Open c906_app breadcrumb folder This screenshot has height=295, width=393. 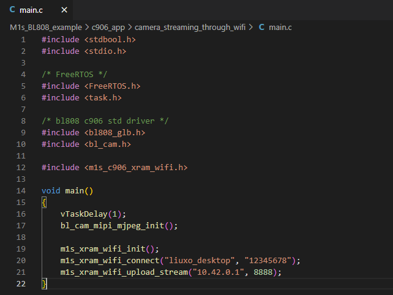(x=108, y=28)
